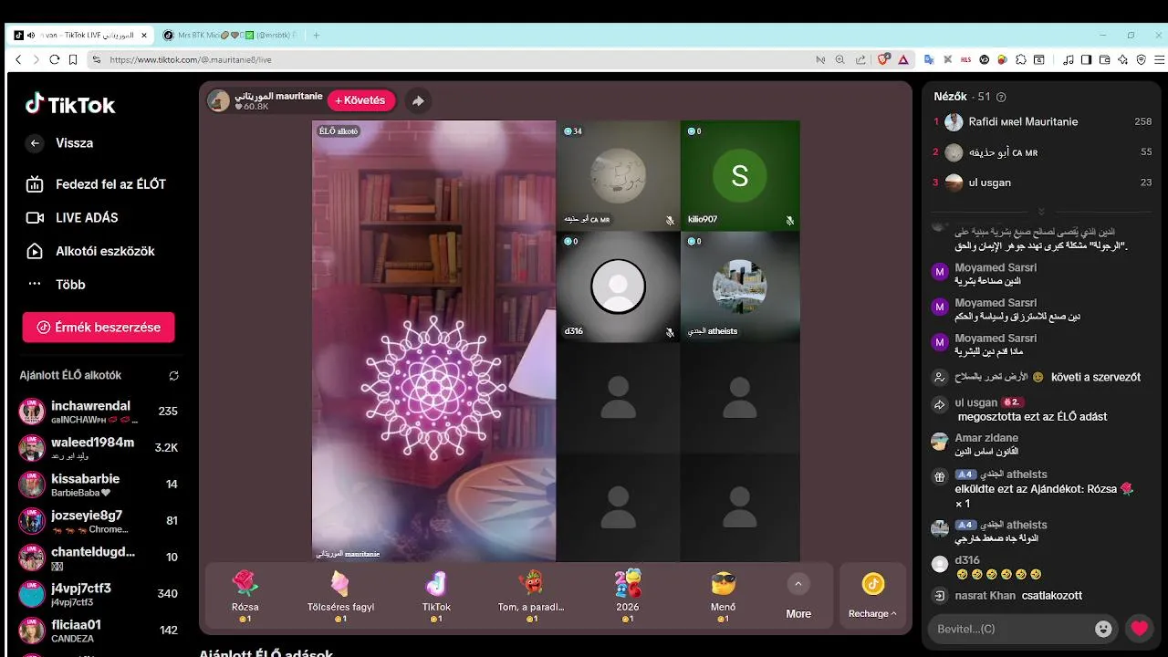1168x657 pixels.
Task: Click the TikTok logo in the sidebar
Action: click(70, 104)
